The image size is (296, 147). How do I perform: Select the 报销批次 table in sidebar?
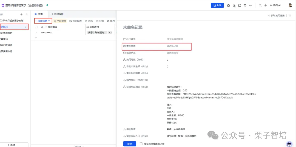point(11,27)
